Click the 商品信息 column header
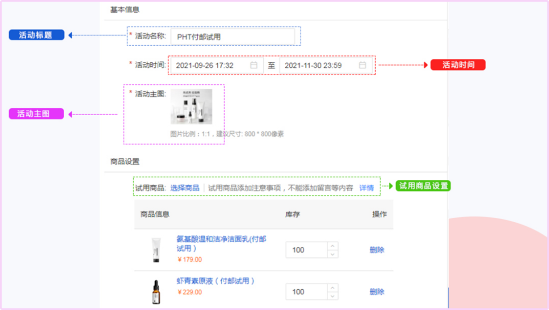Viewport: 549px width, 310px height. (x=155, y=214)
